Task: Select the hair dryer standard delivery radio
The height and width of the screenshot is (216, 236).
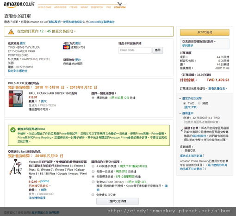Action: click(x=93, y=98)
